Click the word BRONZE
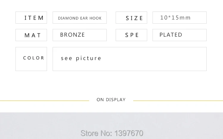223x139 pixels. click(72, 35)
